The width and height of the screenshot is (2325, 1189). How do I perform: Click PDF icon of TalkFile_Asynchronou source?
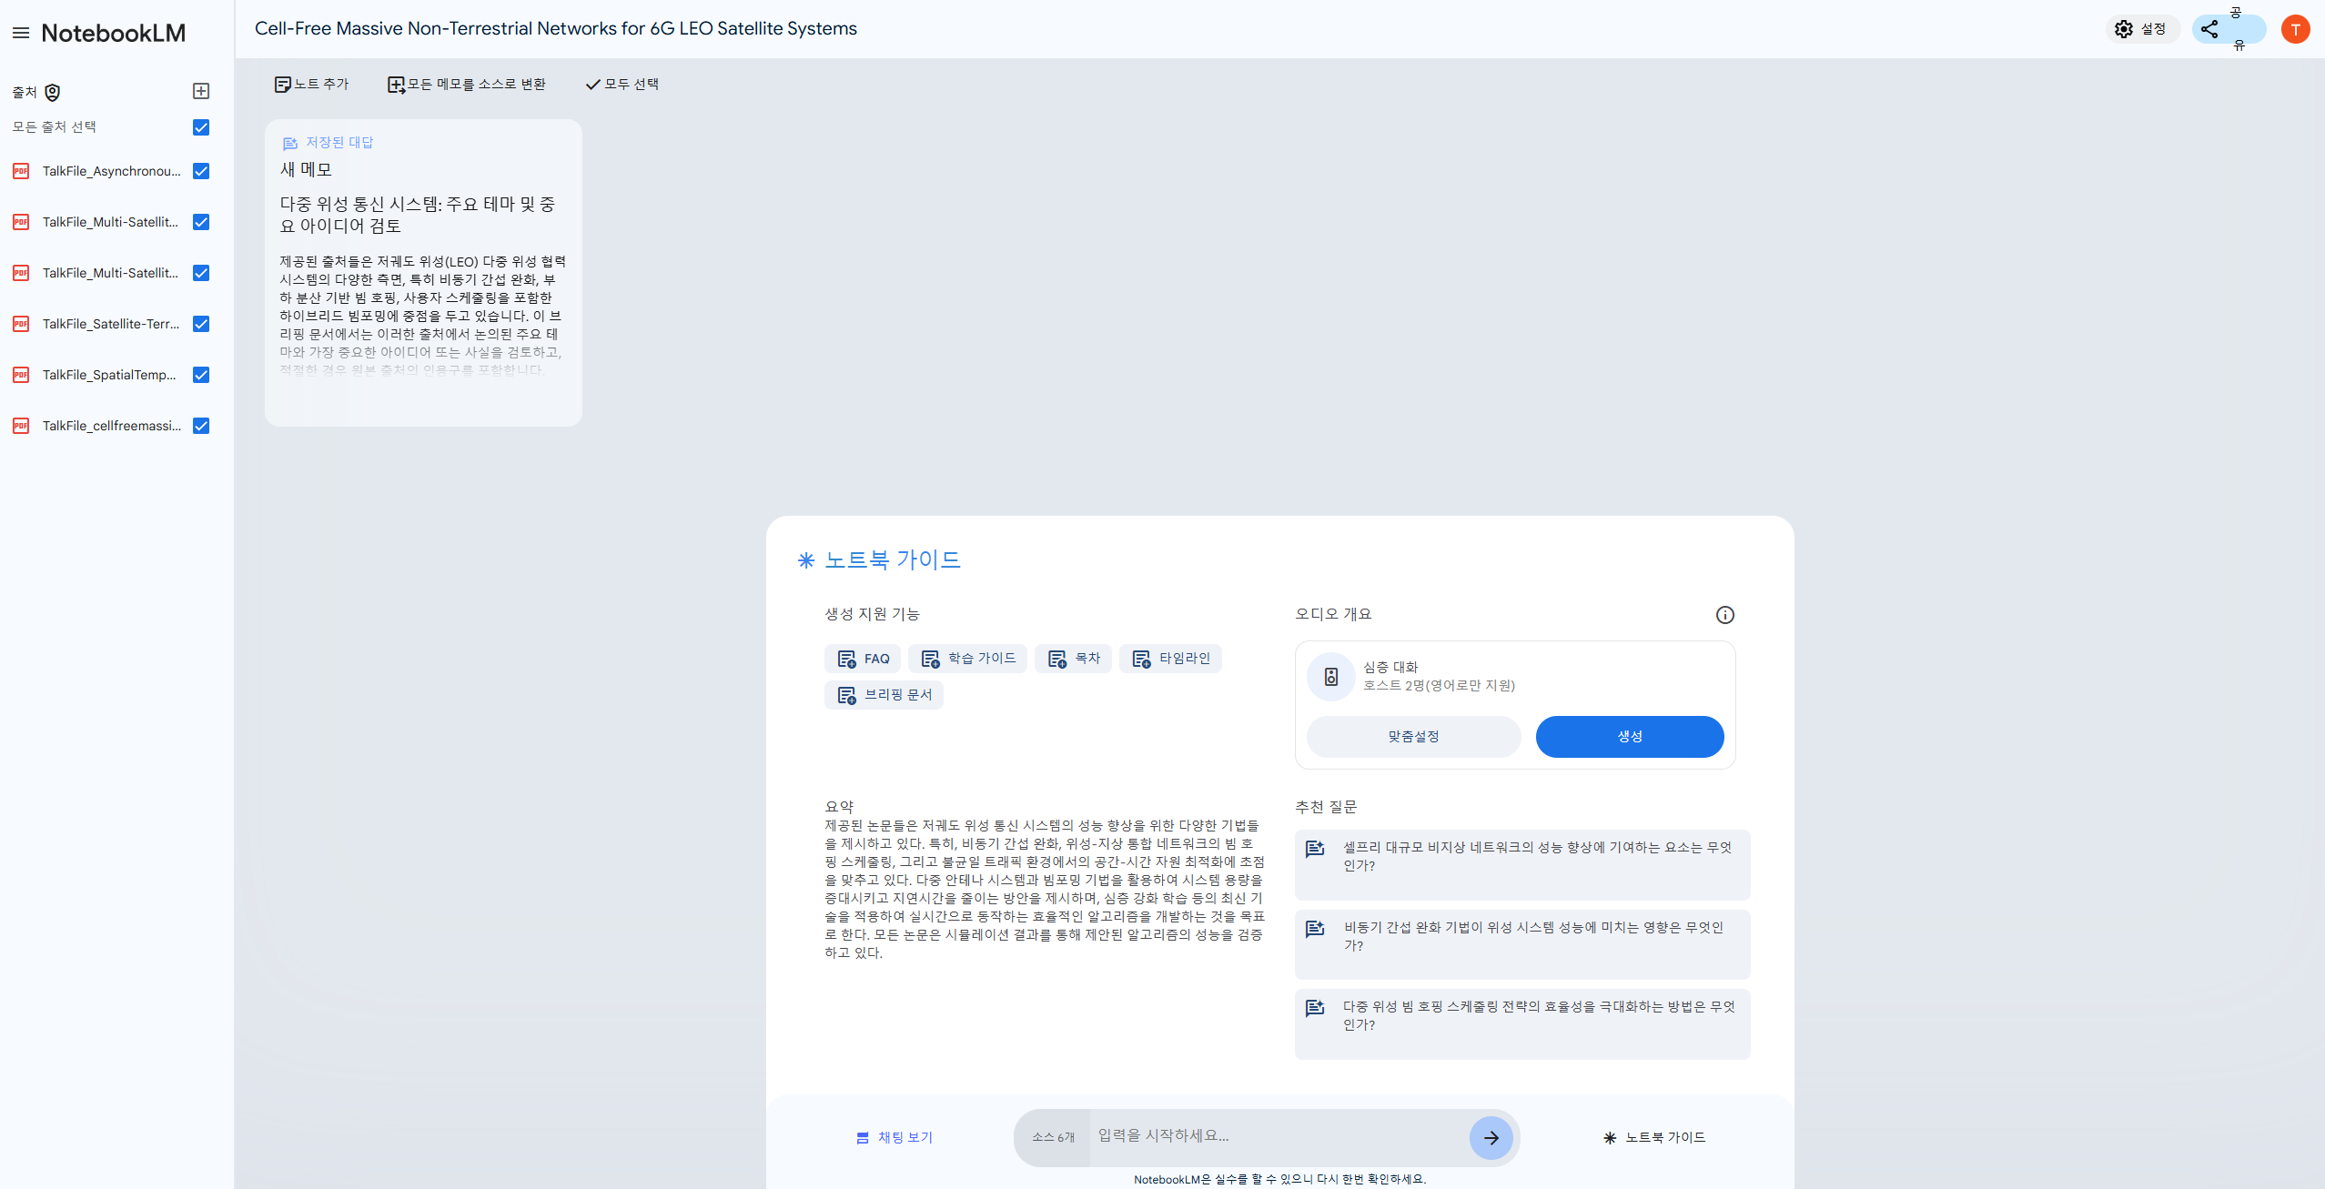pyautogui.click(x=21, y=171)
